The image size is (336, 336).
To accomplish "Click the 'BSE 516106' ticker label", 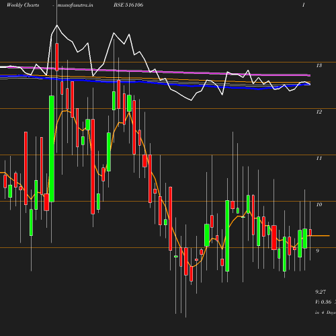I will (128, 5).
